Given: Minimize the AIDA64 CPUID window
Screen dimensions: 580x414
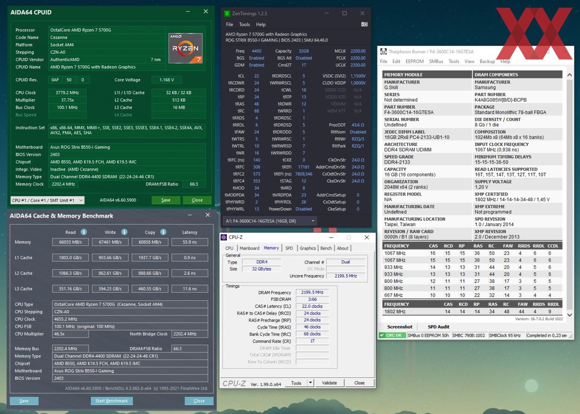Looking at the screenshot, I should pos(188,11).
